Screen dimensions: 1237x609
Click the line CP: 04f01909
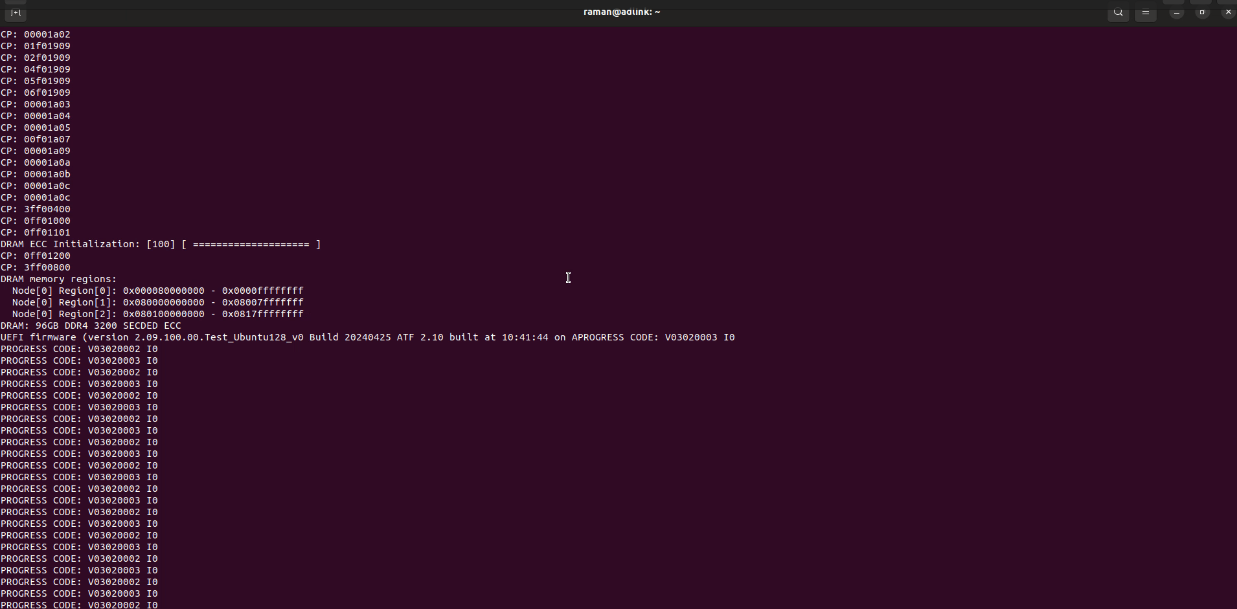tap(36, 69)
